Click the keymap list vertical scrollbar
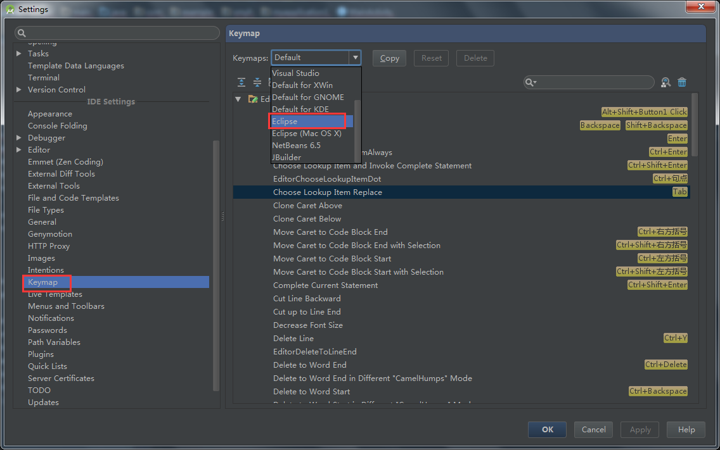Image resolution: width=720 pixels, height=450 pixels. click(x=695, y=127)
